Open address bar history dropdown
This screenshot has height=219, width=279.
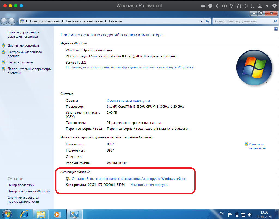[201, 21]
